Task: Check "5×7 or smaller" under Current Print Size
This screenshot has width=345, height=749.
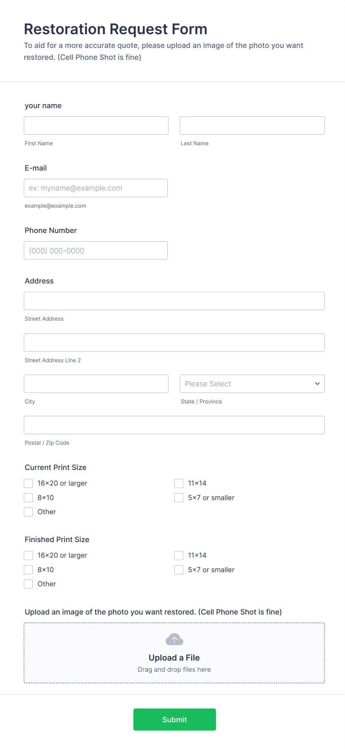Action: (178, 497)
